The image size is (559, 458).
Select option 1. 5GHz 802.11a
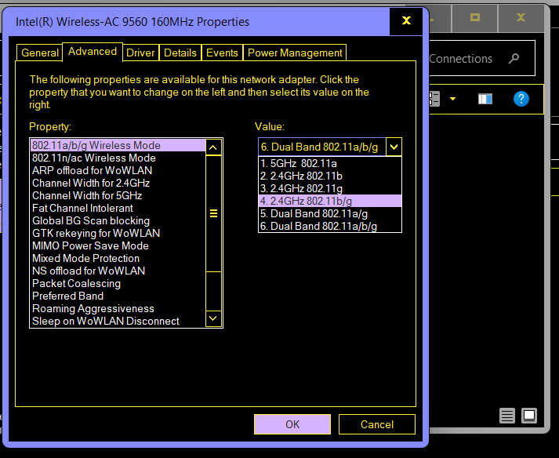(330, 163)
